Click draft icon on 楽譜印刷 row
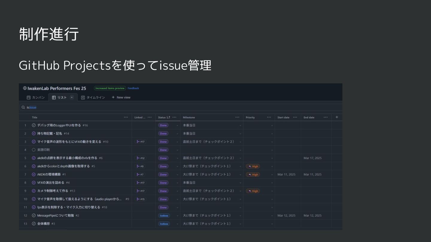Viewport: 431px width, 242px height. point(34,150)
